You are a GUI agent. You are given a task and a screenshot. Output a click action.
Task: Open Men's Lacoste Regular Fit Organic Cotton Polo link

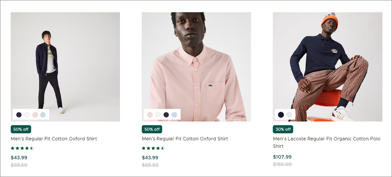pos(327,142)
